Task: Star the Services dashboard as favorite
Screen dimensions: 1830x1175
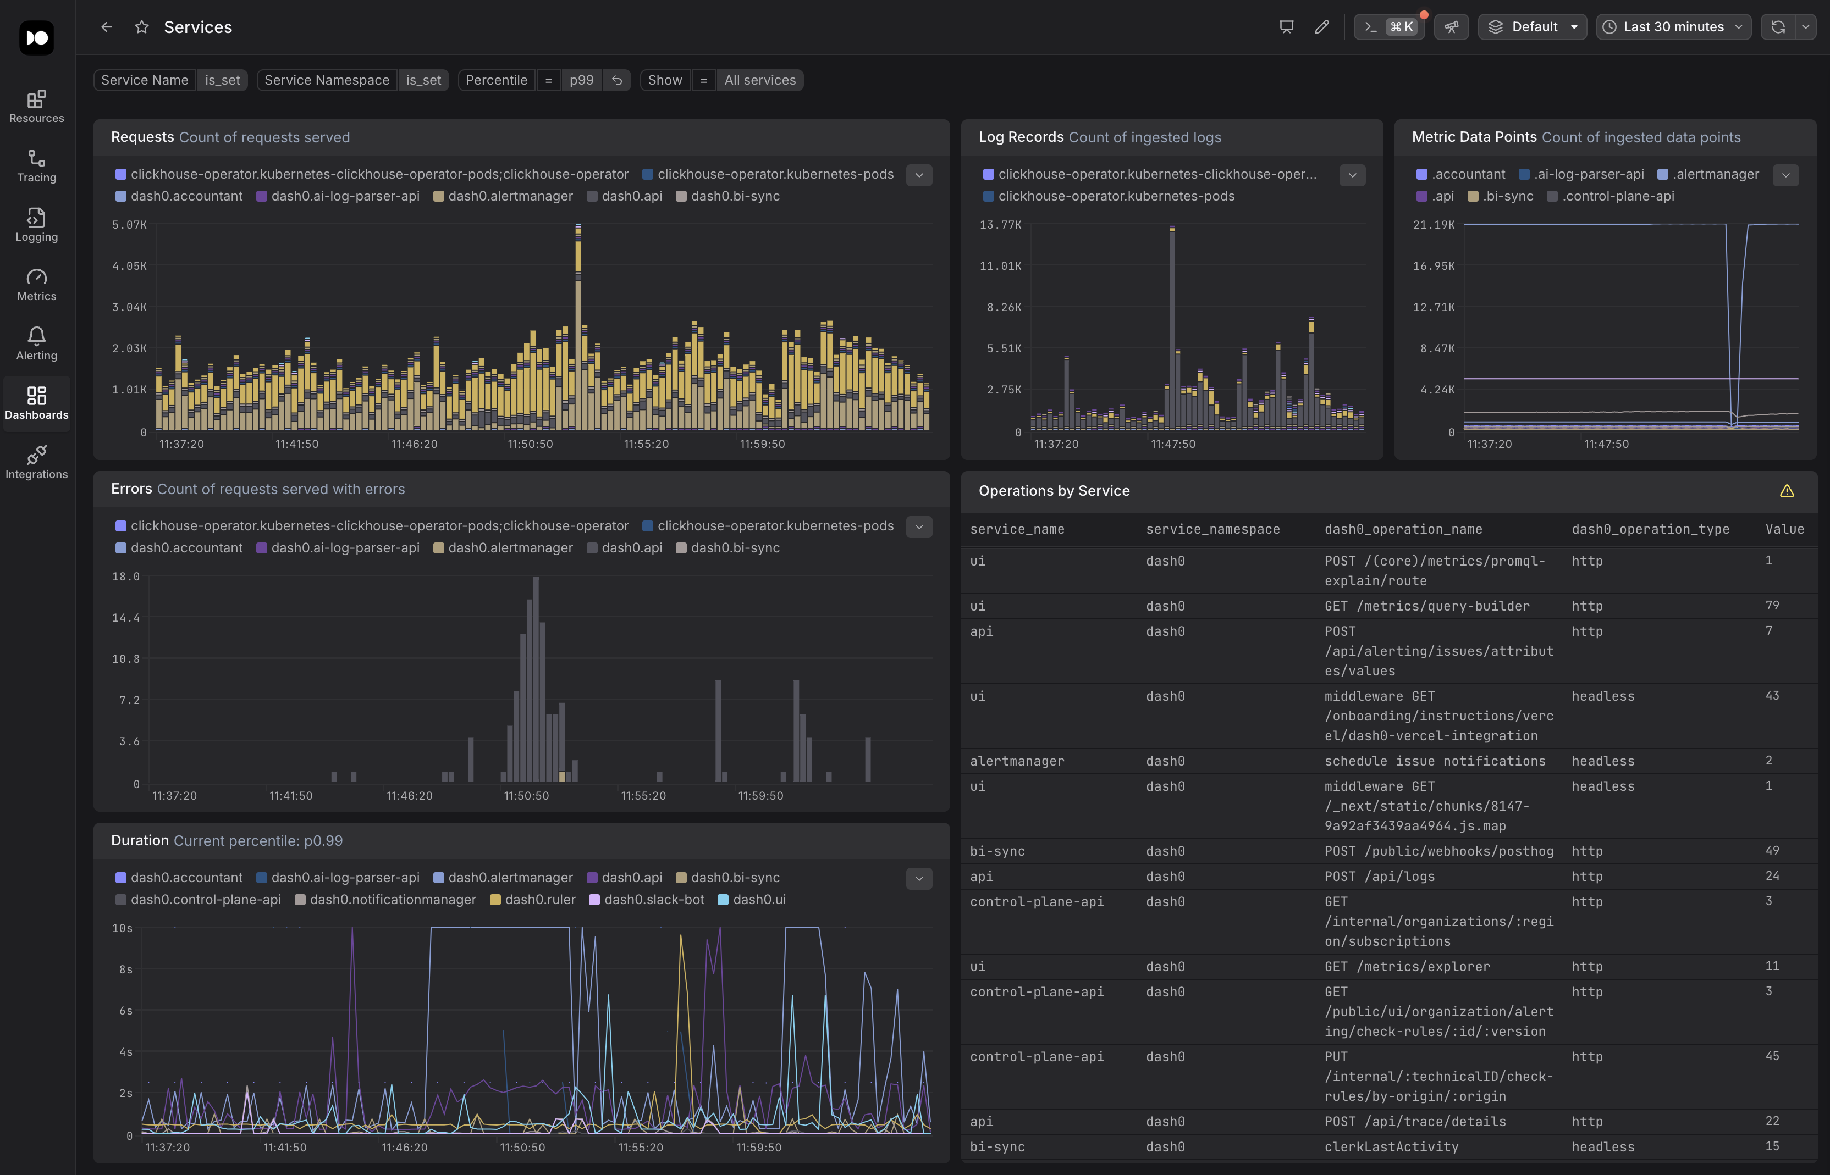Action: (x=141, y=27)
